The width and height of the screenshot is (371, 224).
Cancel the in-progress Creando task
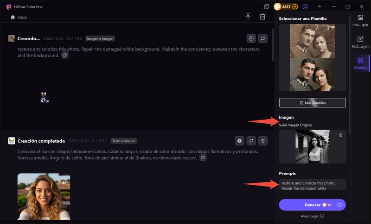click(251, 39)
